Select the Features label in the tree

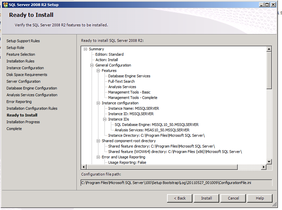(x=109, y=71)
